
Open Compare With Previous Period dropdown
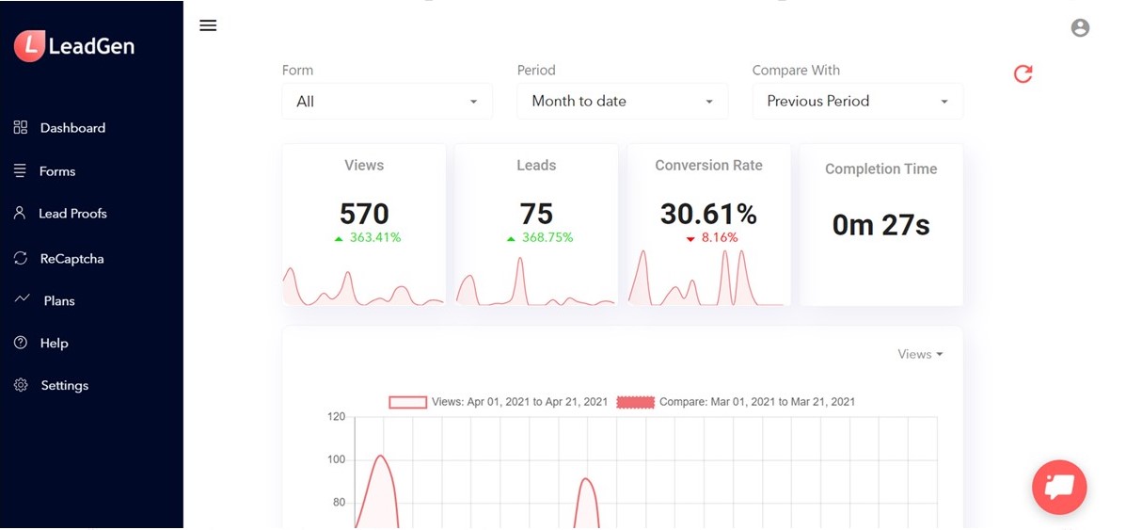click(857, 102)
